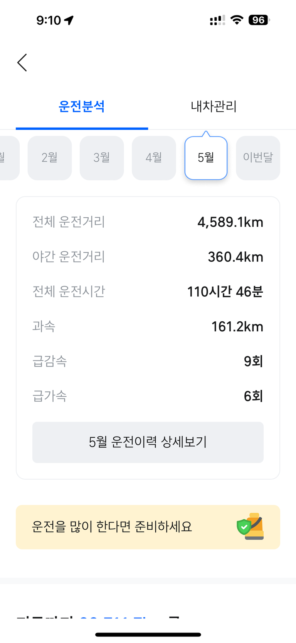Open the 내차관리 tab
This screenshot has height=643, width=296.
214,106
